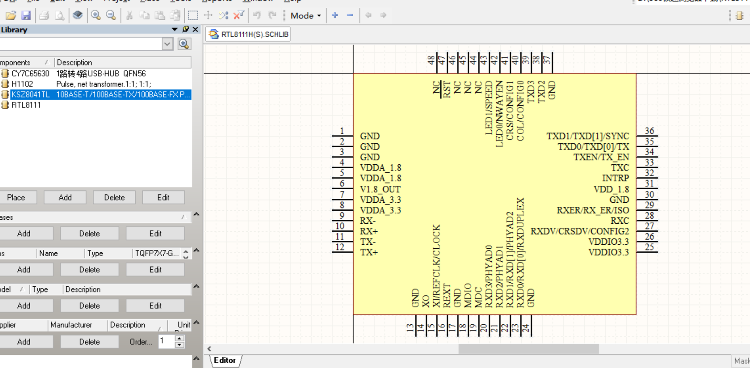Click the Rubber Stamp paste icon
The width and height of the screenshot is (750, 368).
tap(175, 16)
